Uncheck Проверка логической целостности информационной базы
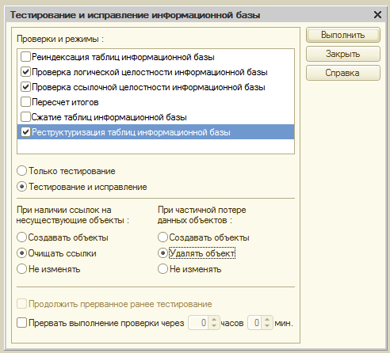 25,72
